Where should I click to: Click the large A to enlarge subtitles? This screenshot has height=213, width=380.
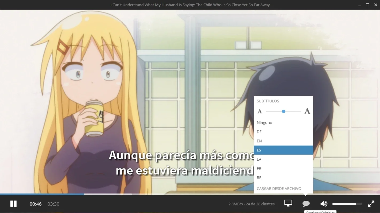[x=307, y=111]
